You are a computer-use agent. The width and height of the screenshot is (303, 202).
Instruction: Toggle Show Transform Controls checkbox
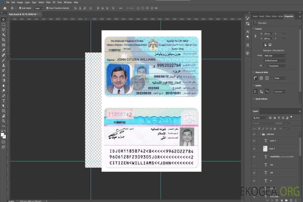point(47,8)
